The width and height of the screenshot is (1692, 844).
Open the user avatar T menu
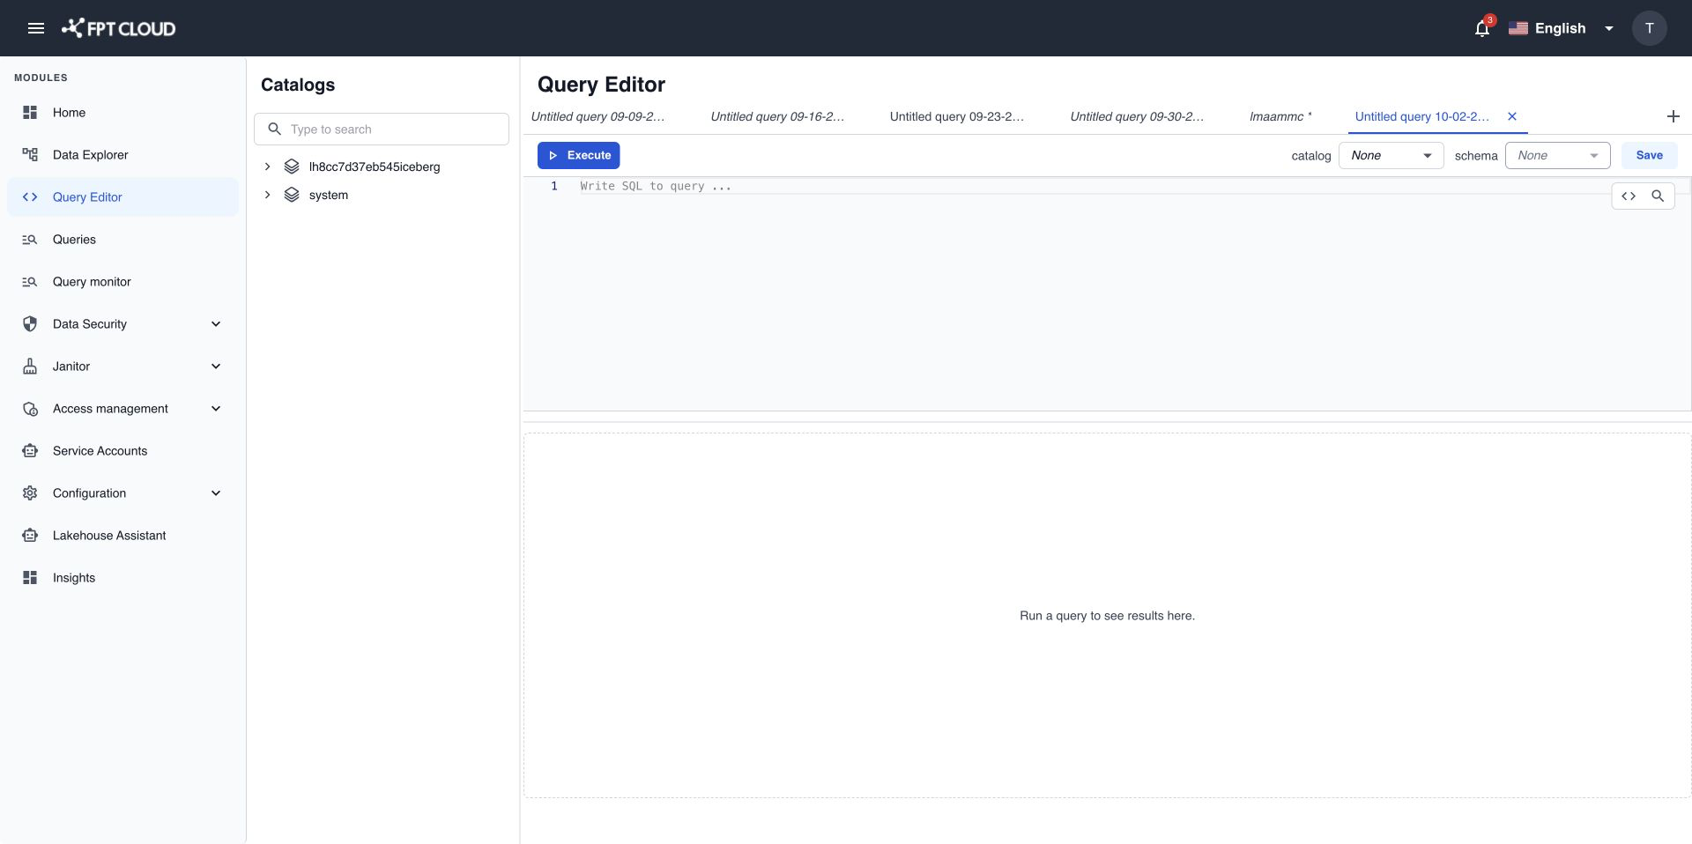coord(1649,28)
